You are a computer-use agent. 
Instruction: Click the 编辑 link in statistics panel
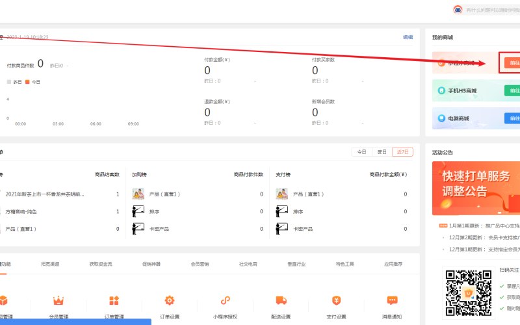408,37
